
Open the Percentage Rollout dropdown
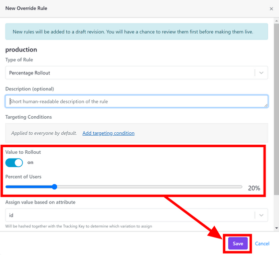click(137, 73)
